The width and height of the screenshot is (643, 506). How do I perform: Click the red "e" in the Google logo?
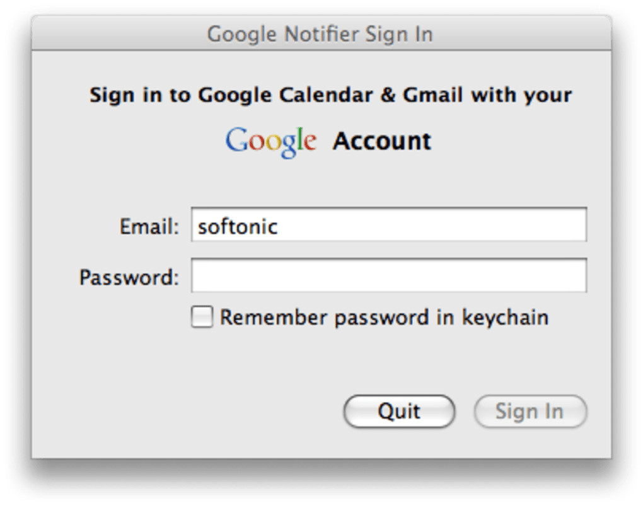coord(309,142)
